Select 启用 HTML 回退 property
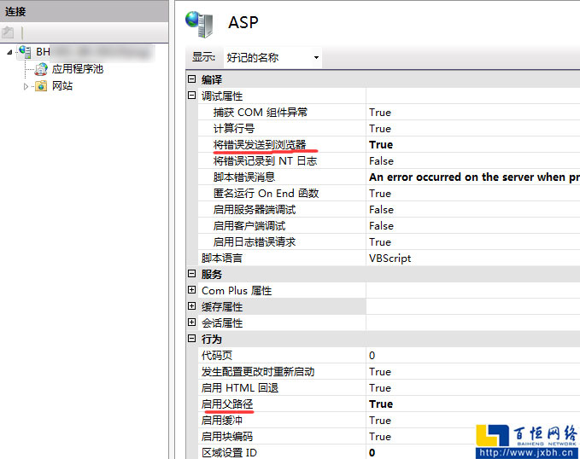The width and height of the screenshot is (580, 459). tap(240, 388)
